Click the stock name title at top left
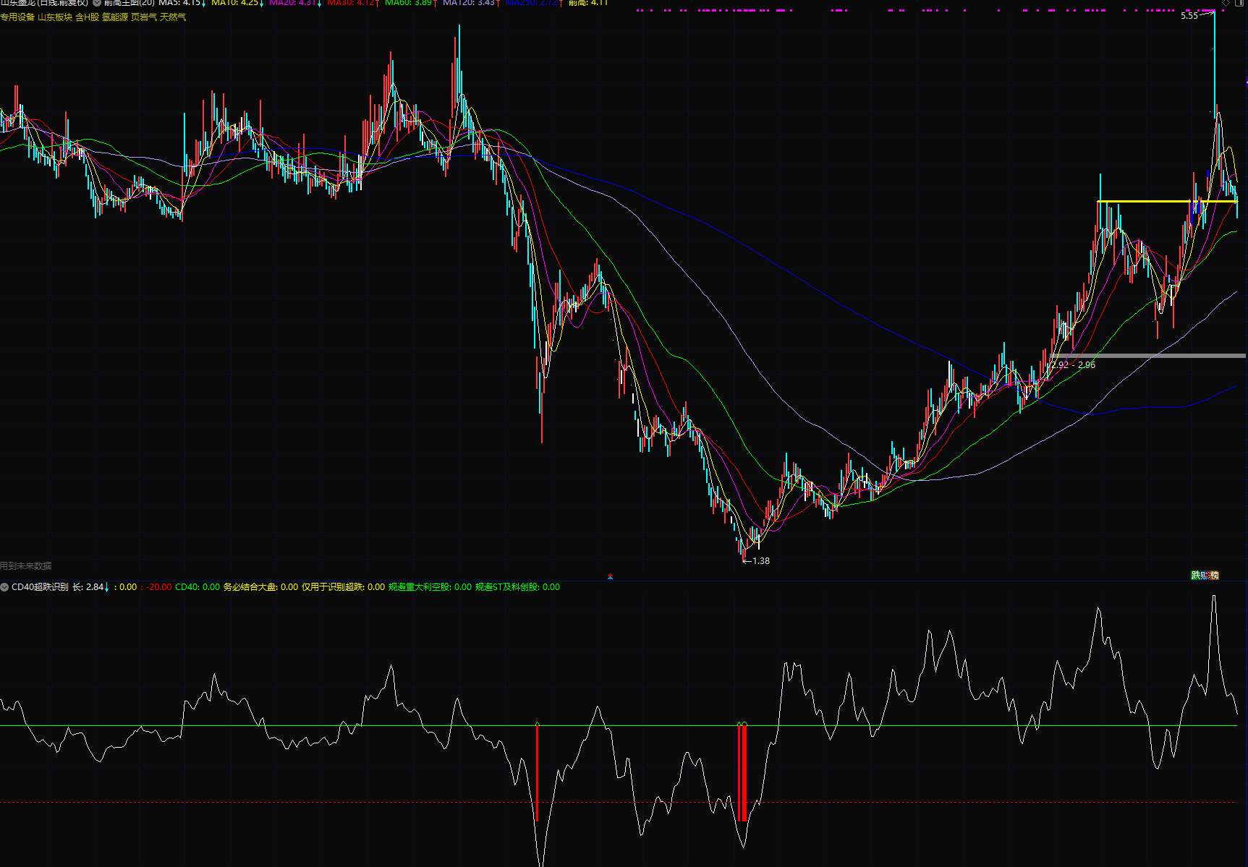 click(44, 3)
